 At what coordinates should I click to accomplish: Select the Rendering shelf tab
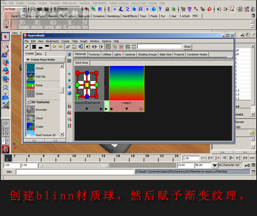(114, 16)
